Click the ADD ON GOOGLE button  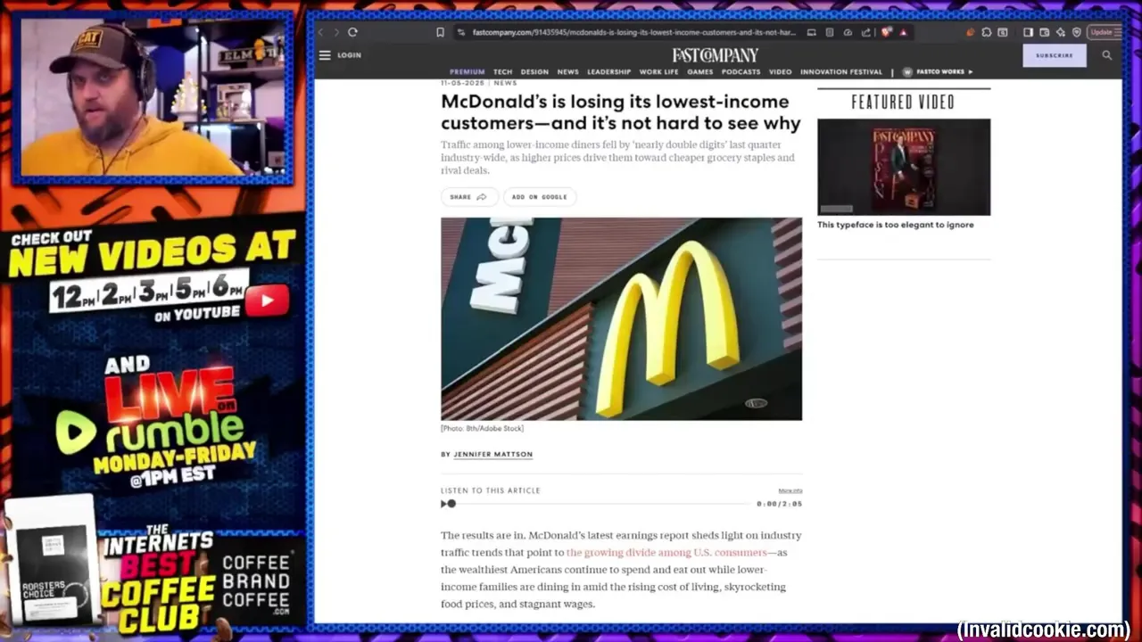coord(540,197)
